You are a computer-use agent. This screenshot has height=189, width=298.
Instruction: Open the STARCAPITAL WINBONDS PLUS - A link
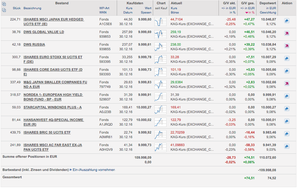tap(53, 108)
